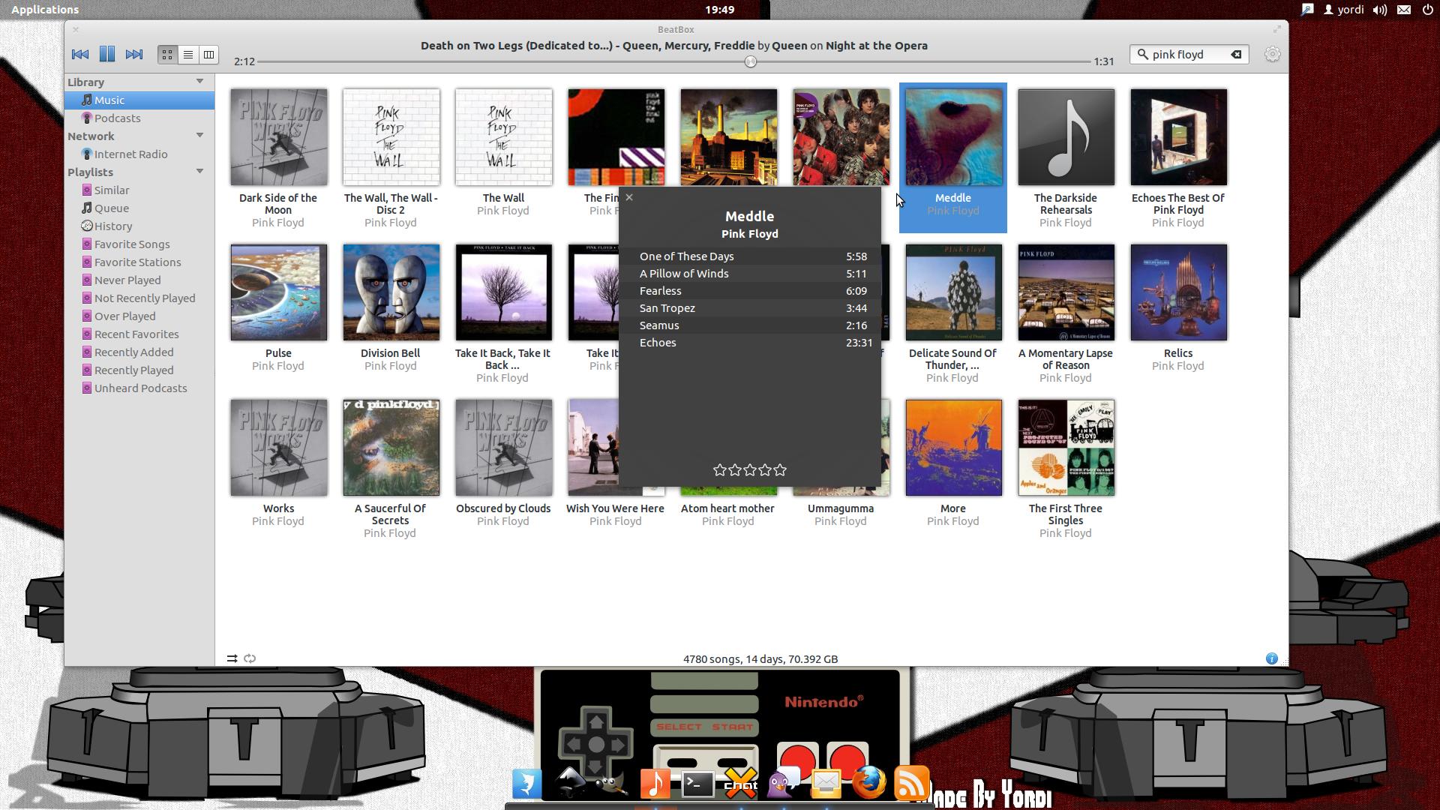Collapse the Library section arrow
Screen dimensions: 1440x810
click(199, 81)
